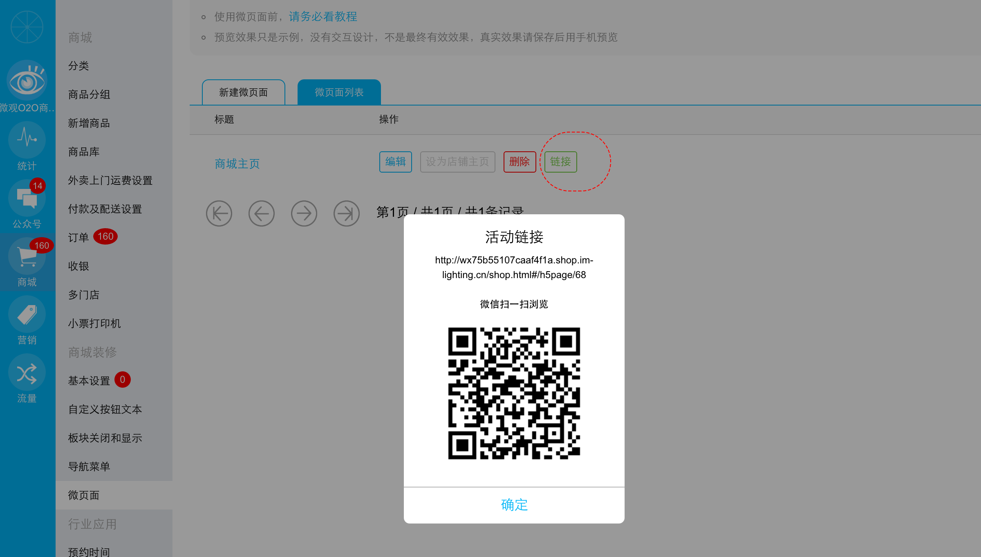Screen dimensions: 981x557
Task: Click the green 链接 button
Action: [x=561, y=162]
